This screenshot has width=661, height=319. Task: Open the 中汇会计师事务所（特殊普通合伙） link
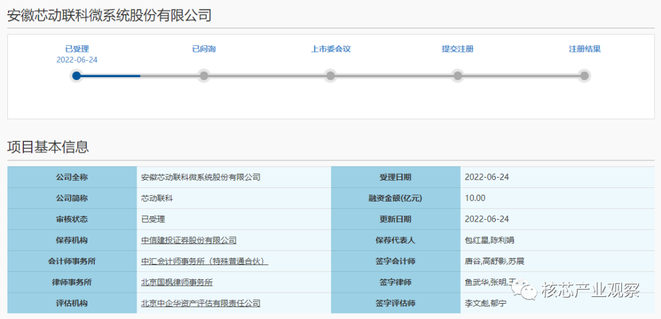tap(205, 261)
